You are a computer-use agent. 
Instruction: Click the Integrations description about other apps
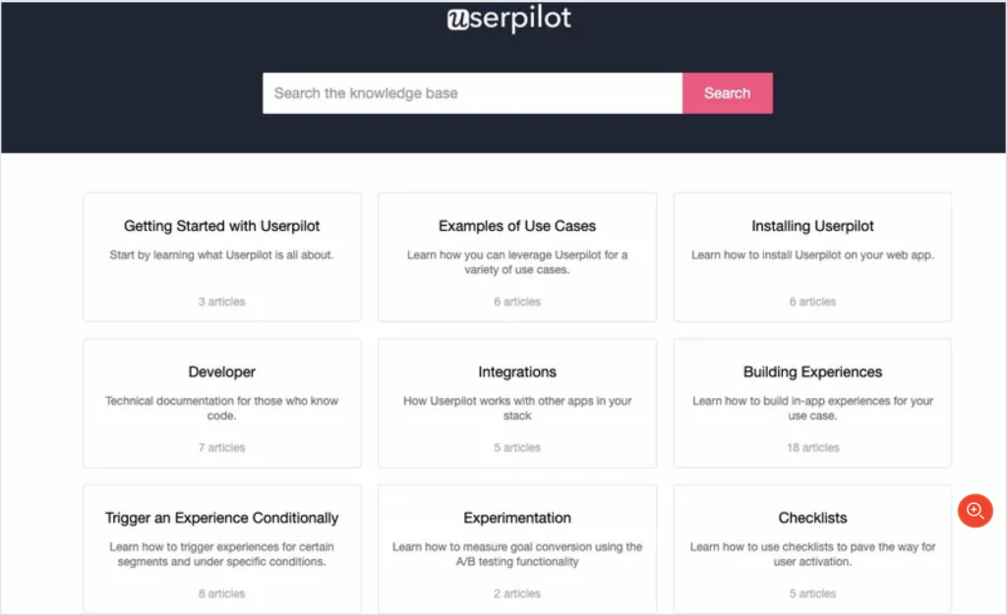(x=517, y=408)
